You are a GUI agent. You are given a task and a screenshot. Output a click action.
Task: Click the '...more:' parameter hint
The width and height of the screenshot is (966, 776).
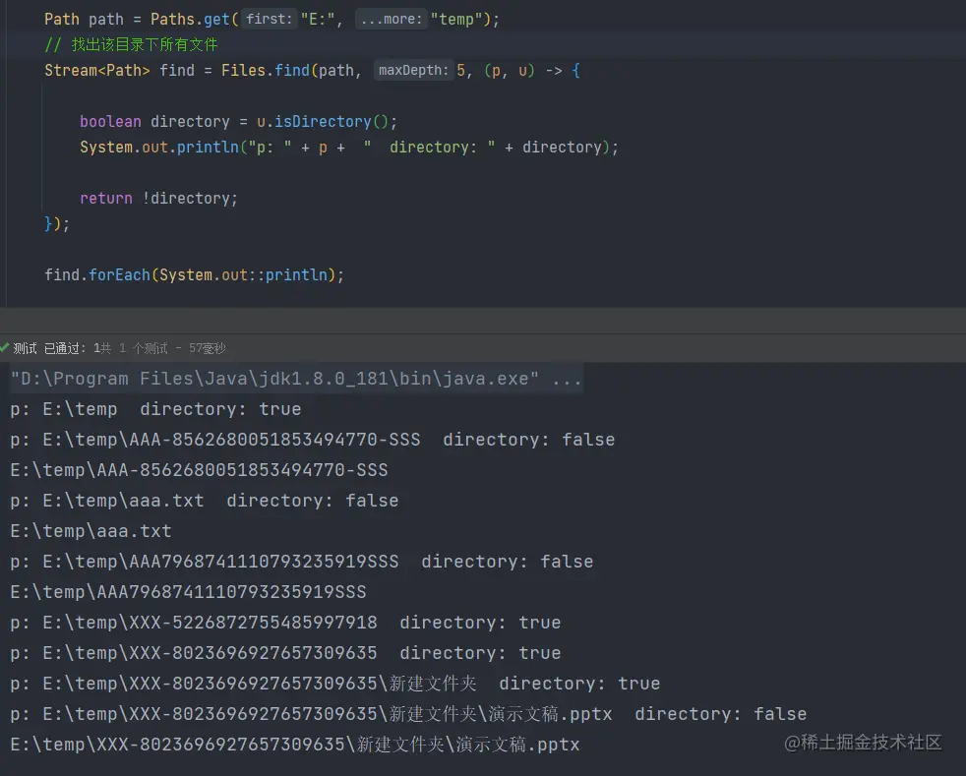(x=392, y=19)
